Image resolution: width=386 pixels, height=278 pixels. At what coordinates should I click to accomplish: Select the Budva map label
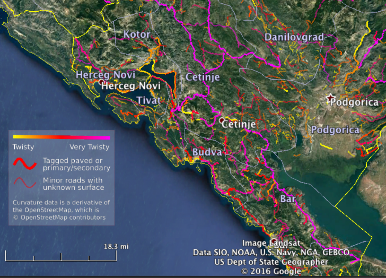pyautogui.click(x=207, y=152)
